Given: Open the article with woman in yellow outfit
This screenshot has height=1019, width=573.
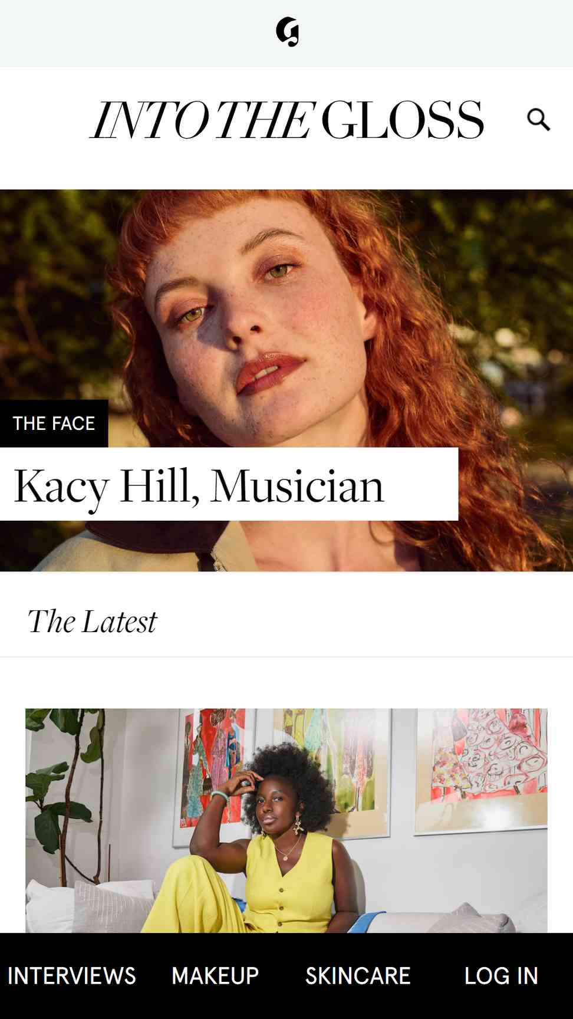Looking at the screenshot, I should pyautogui.click(x=286, y=820).
